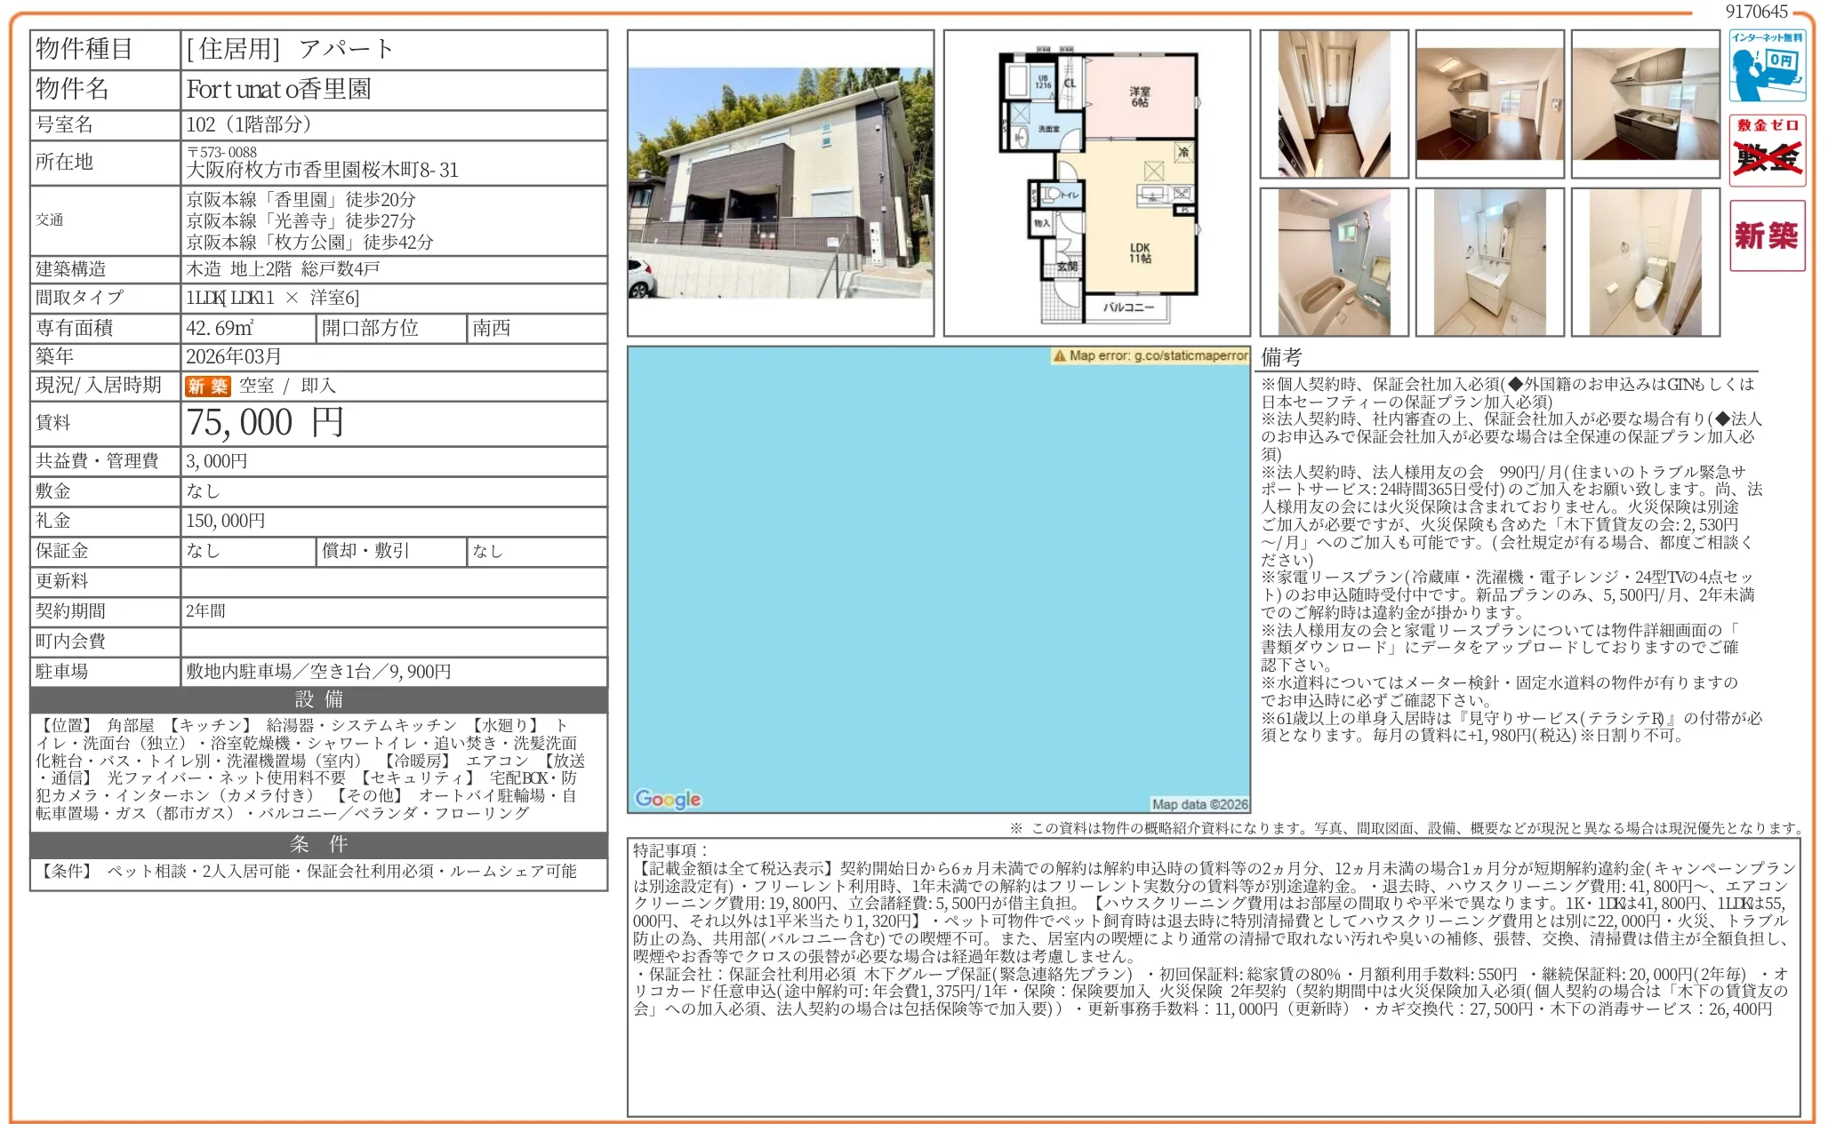The width and height of the screenshot is (1828, 1124).
Task: Click the 75,000円 rent value
Action: 265,423
